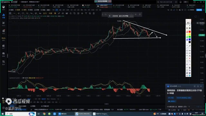Click the trash delete drawings icon

coord(94,14)
